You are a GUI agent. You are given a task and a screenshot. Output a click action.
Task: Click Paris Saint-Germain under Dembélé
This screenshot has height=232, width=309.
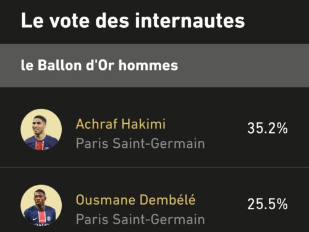tap(140, 219)
